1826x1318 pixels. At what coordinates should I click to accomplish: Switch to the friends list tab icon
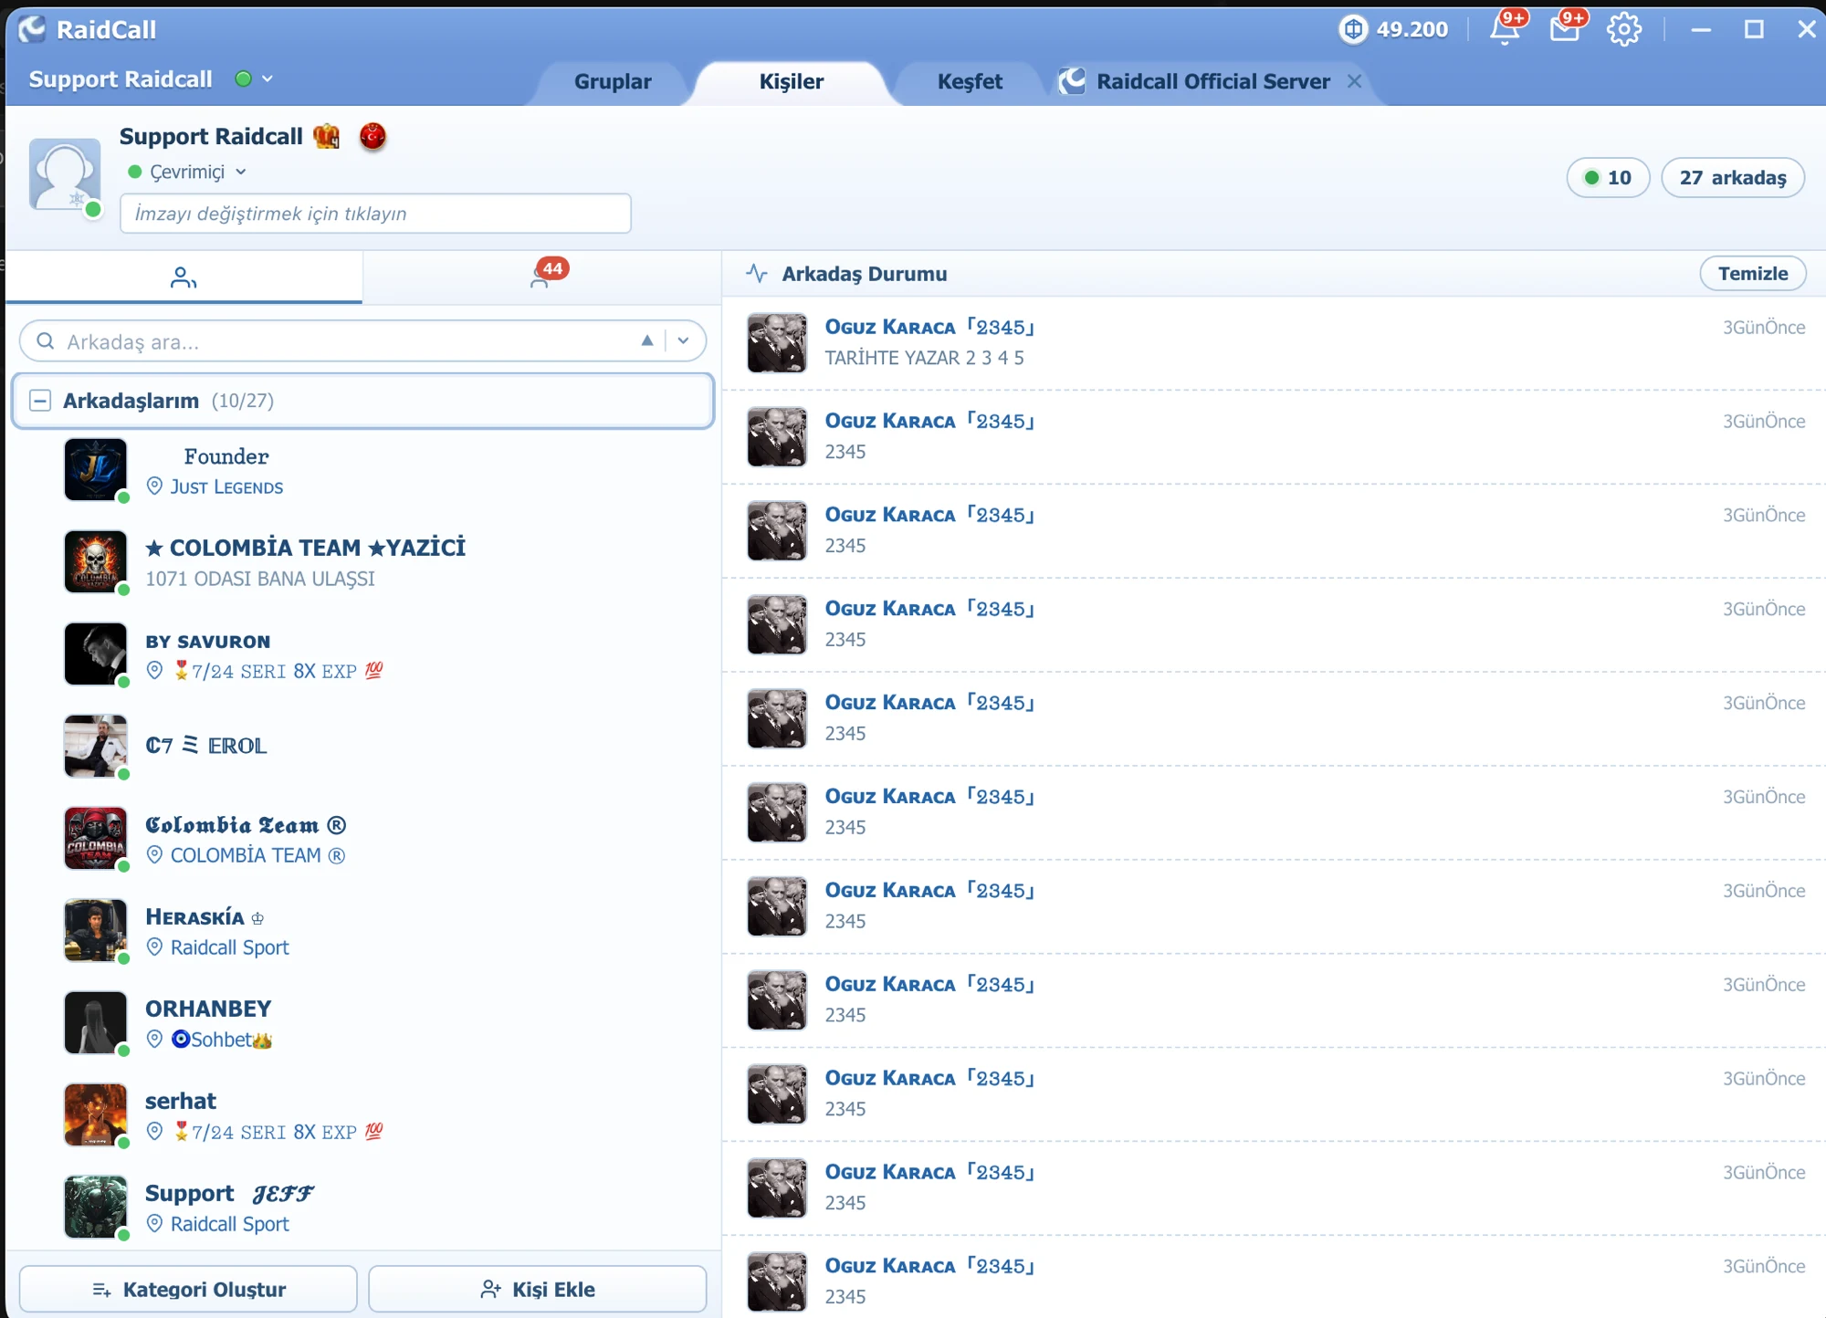[x=184, y=277]
